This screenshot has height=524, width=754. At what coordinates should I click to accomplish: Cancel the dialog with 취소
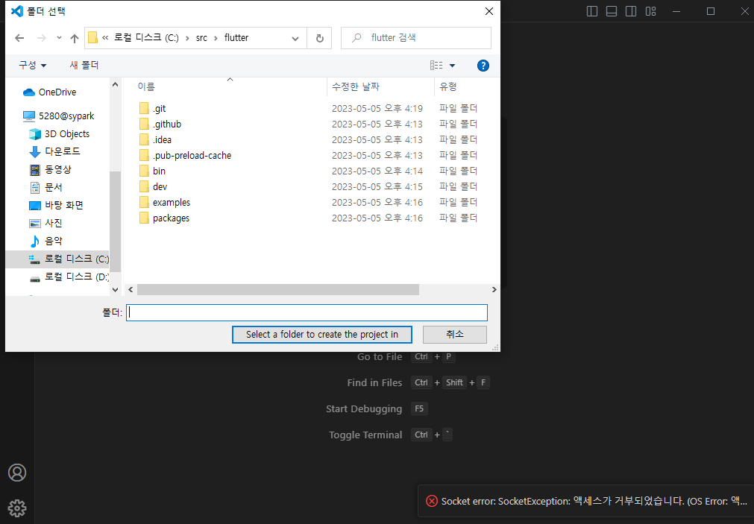pyautogui.click(x=454, y=335)
